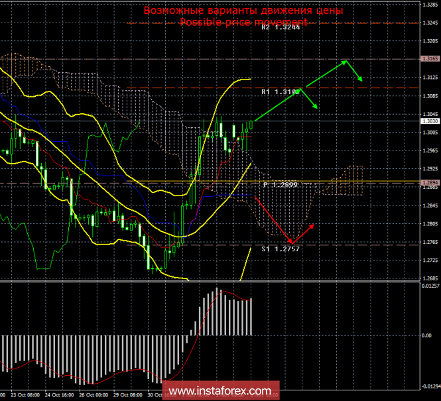The image size is (441, 401).
Task: Click the Russian chart title text
Action: (243, 11)
